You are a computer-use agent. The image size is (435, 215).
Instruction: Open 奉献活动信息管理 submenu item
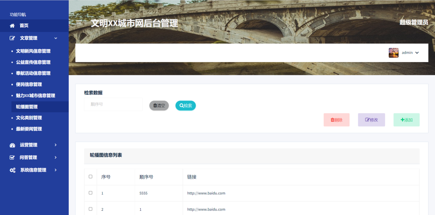coord(33,73)
